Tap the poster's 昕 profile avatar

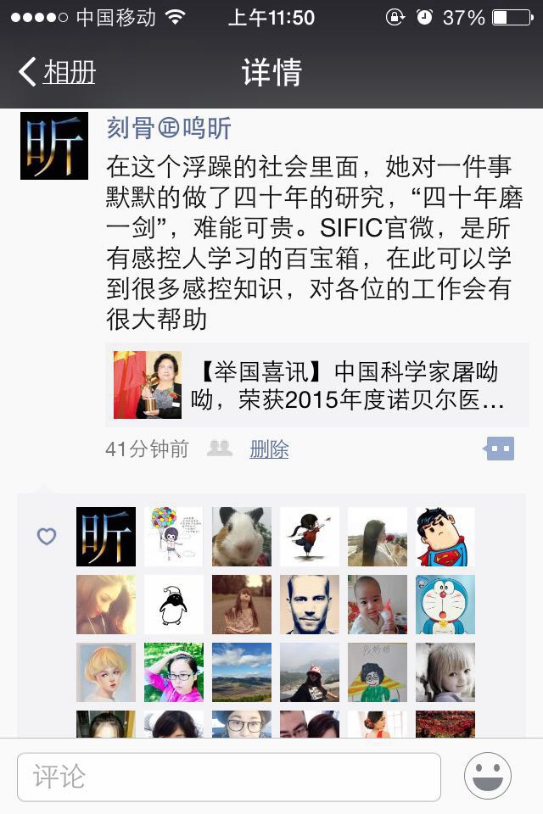pos(54,146)
